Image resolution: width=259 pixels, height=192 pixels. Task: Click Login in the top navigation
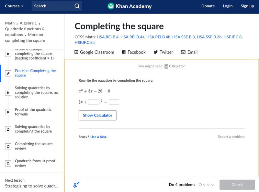click(228, 6)
